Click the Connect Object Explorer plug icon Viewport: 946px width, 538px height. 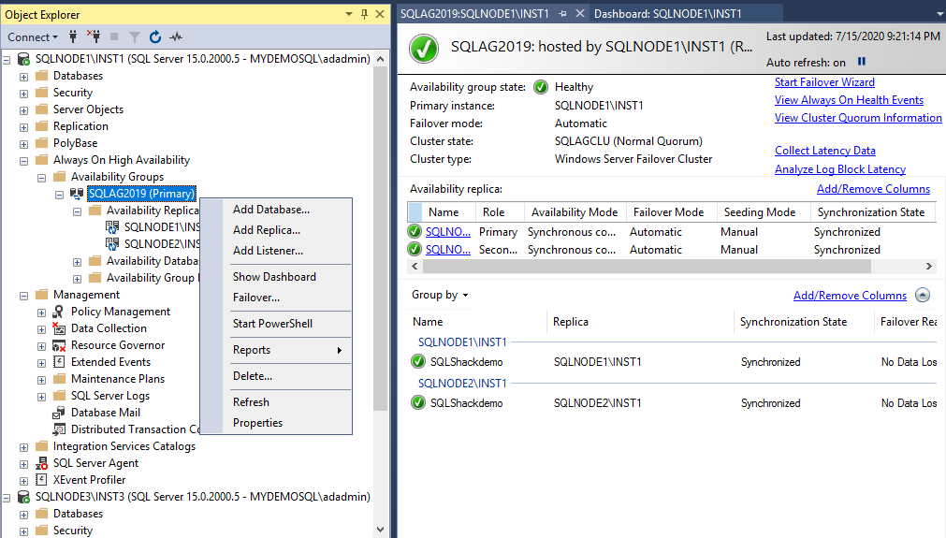(x=73, y=36)
